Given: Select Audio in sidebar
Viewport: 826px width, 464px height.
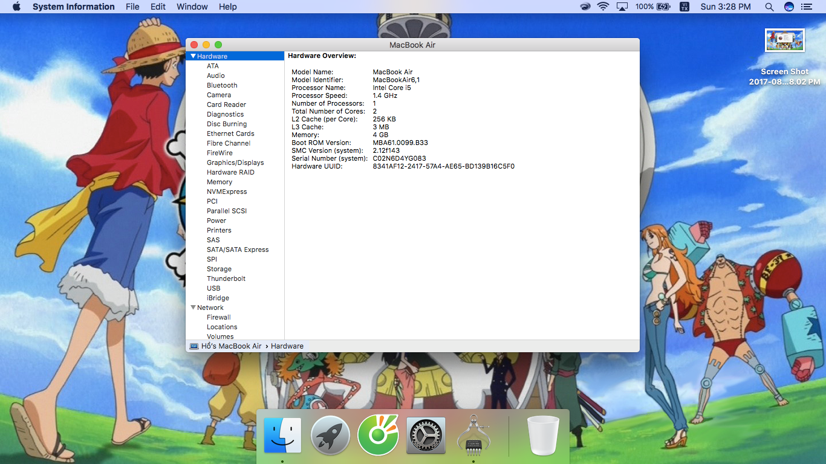Looking at the screenshot, I should [216, 76].
